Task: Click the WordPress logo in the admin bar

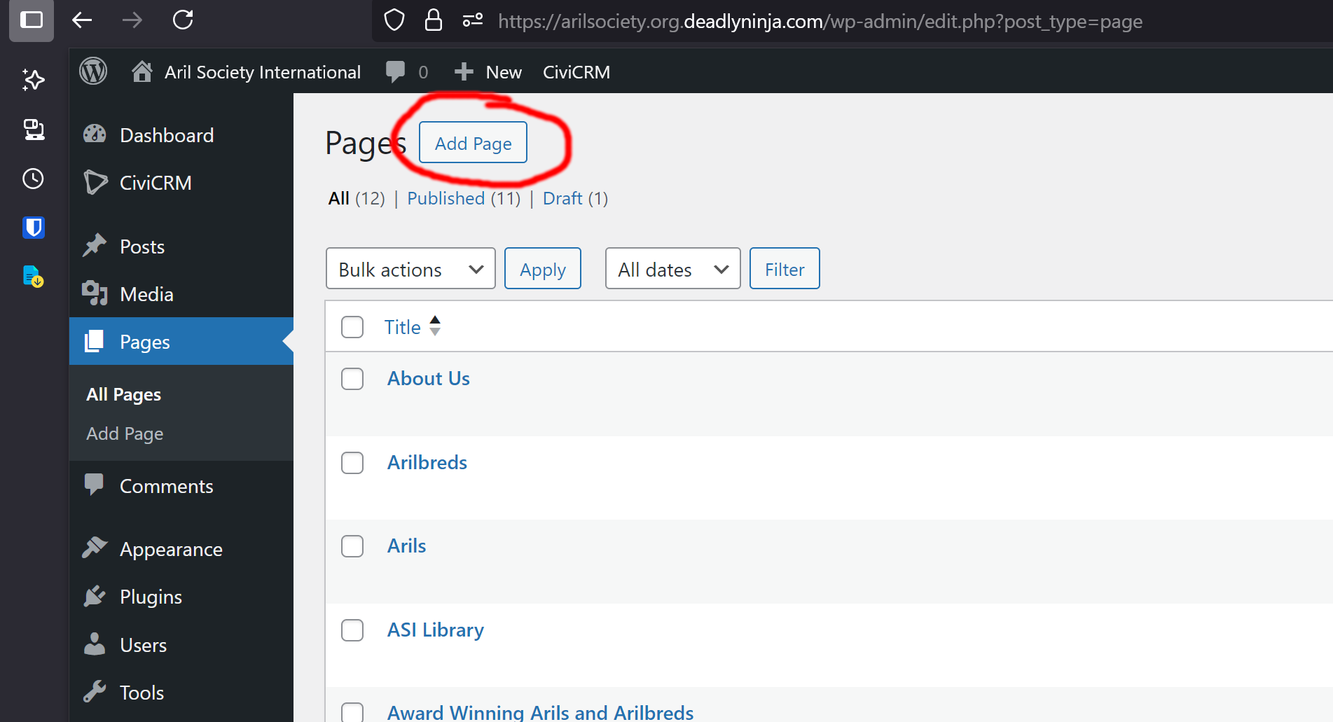Action: 93,71
